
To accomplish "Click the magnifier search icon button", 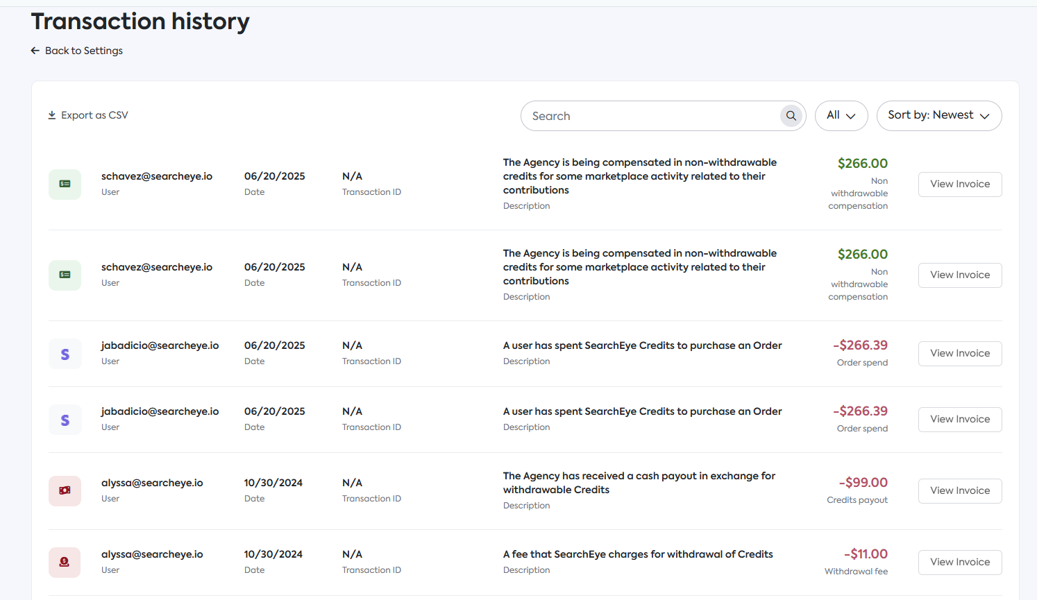I will (791, 116).
